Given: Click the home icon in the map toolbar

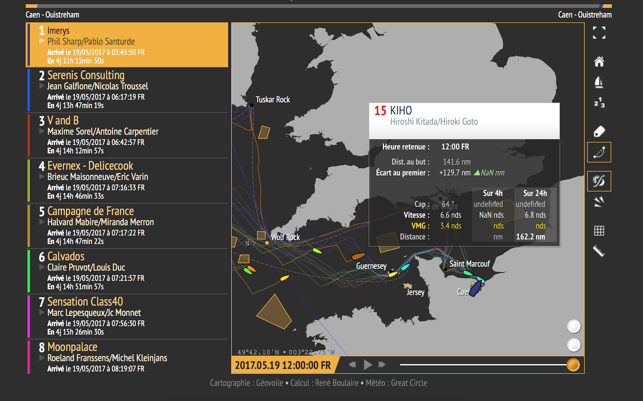Looking at the screenshot, I should (599, 61).
